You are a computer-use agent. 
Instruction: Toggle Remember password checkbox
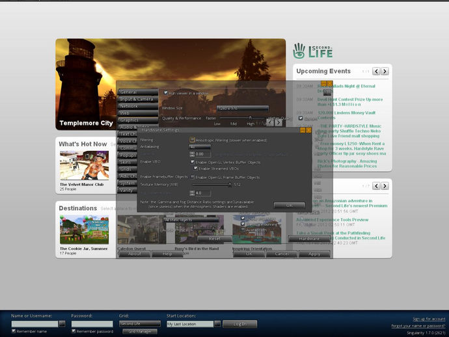coord(74,331)
